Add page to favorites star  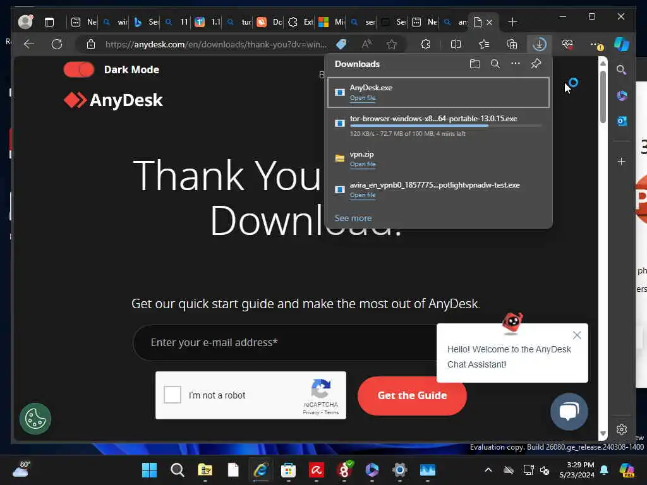click(x=392, y=44)
